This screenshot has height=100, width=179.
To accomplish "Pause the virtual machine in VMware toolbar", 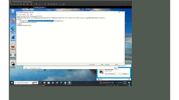I will [31, 4].
